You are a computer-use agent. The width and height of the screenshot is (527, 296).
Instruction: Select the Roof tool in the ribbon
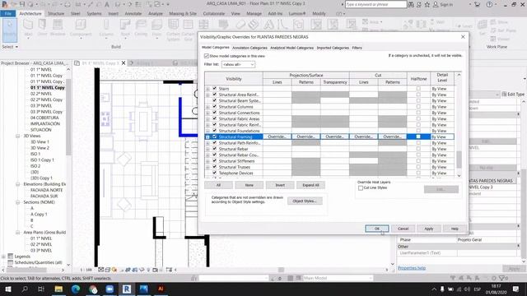pyautogui.click(x=125, y=28)
